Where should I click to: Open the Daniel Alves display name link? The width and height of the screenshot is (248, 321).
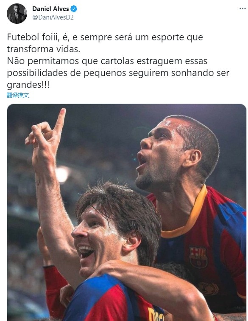(50, 9)
